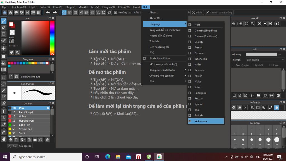The width and height of the screenshot is (286, 161).
Task: Click Tạo một đường thẳng button
Action: click(219, 12)
